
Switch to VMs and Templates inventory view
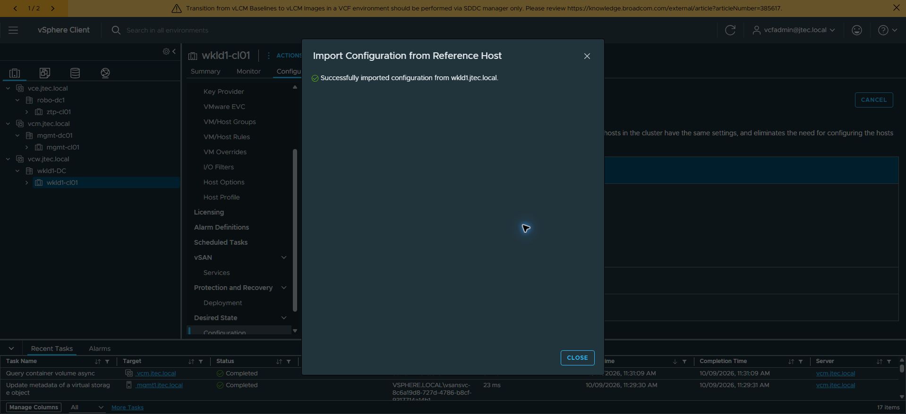(45, 73)
